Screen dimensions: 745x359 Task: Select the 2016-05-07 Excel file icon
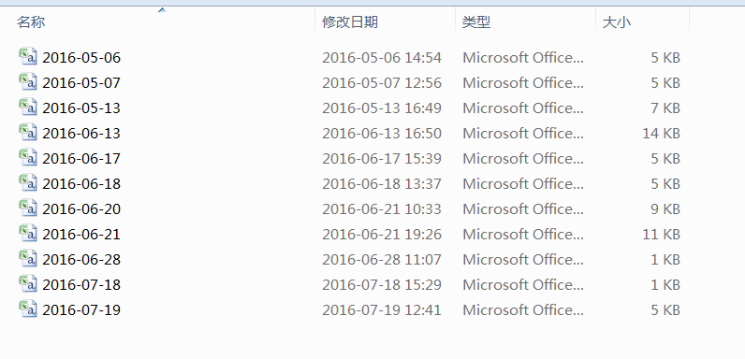click(28, 81)
